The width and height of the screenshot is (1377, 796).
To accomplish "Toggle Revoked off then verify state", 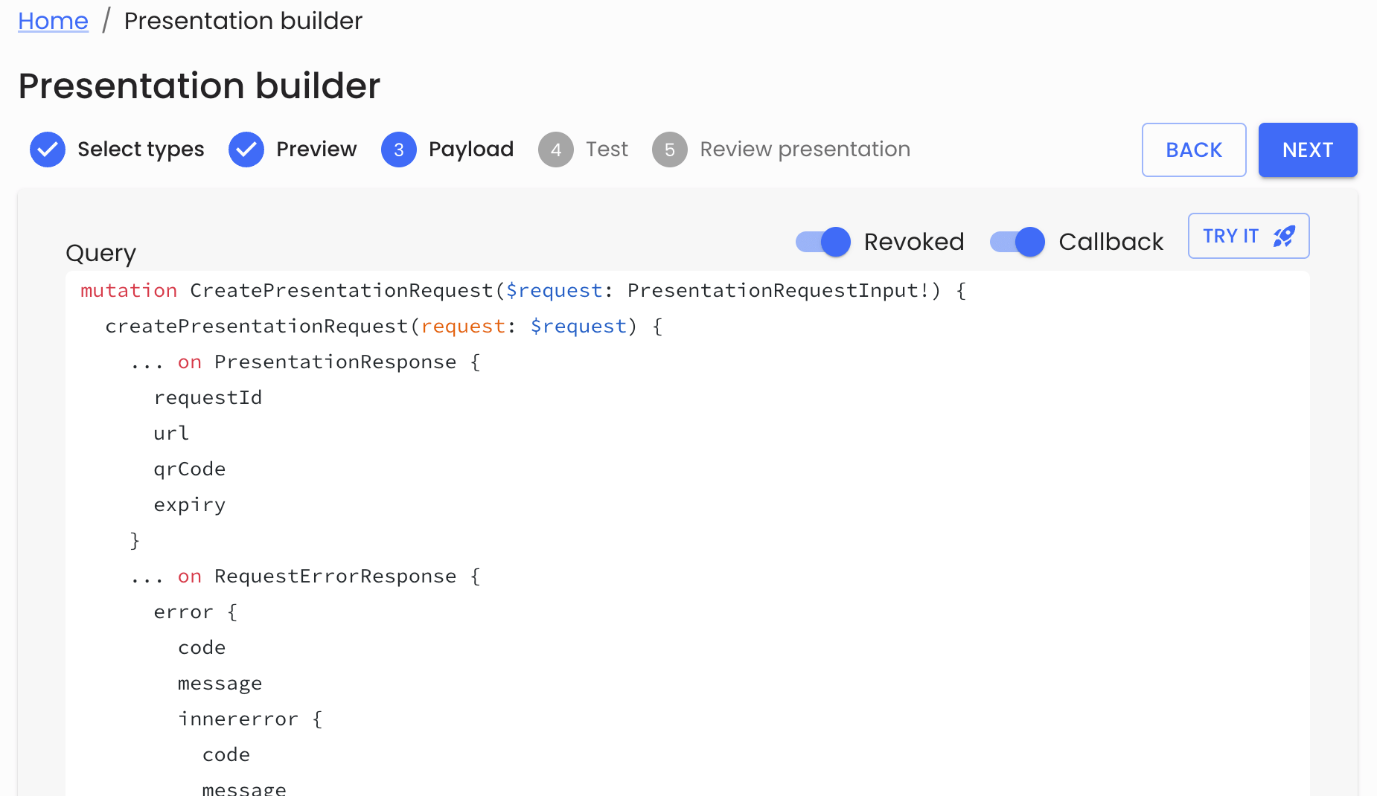I will coord(822,242).
